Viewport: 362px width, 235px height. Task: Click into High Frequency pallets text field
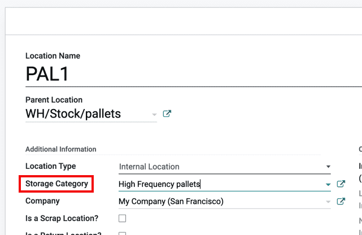[x=215, y=184]
